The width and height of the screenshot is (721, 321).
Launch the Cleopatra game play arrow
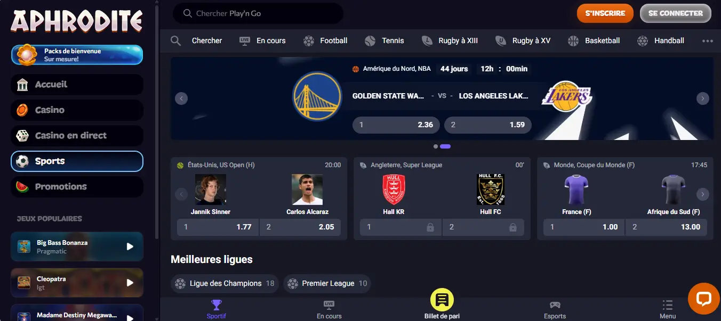point(130,283)
